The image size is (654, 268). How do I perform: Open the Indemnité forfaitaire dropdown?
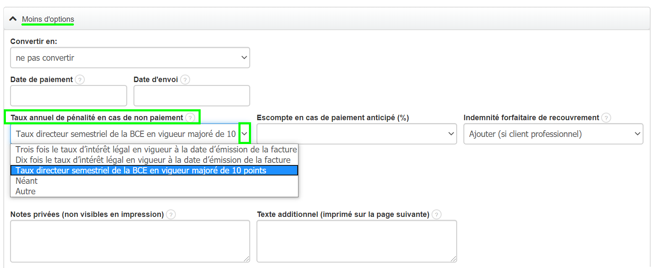(553, 134)
